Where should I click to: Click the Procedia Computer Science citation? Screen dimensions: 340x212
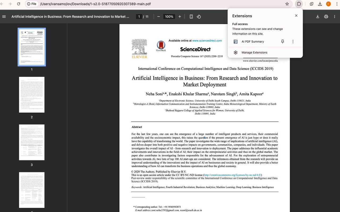(197, 56)
